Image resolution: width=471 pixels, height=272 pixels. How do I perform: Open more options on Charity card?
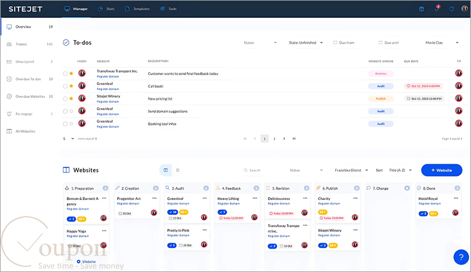point(355,198)
